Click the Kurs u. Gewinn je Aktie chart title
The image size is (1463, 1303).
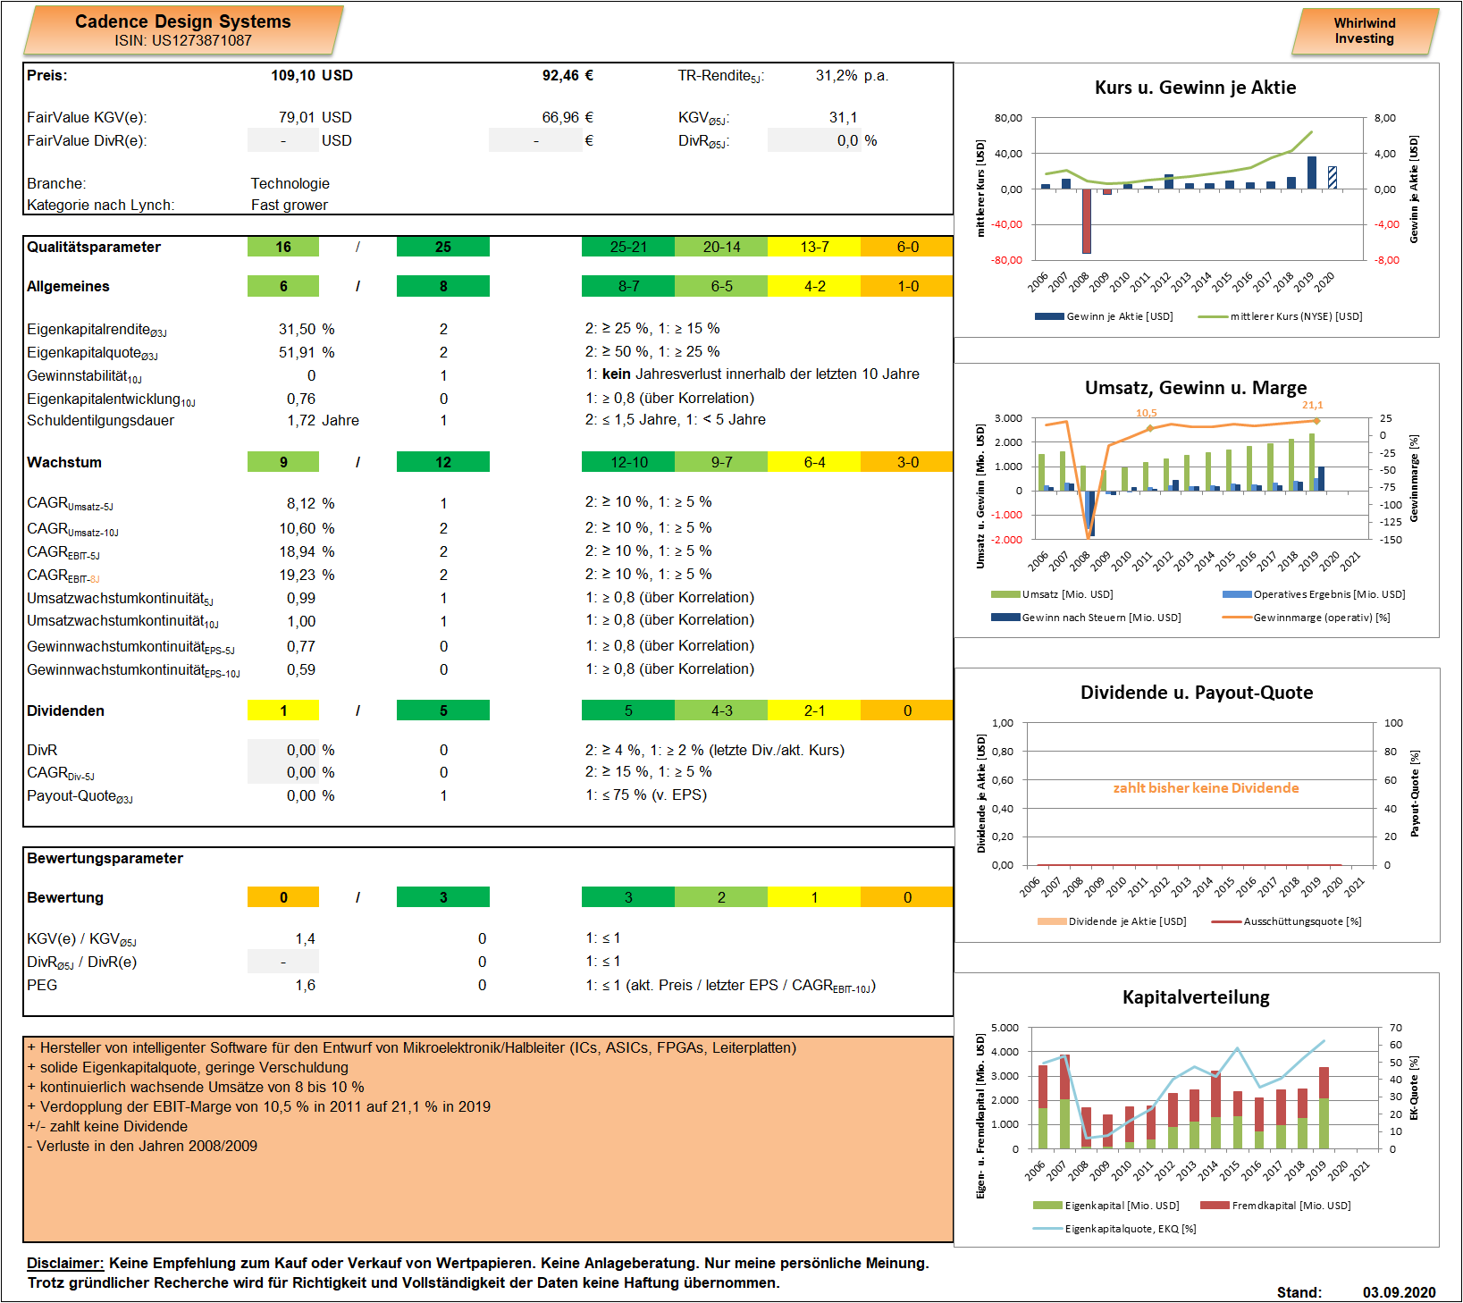[1195, 88]
